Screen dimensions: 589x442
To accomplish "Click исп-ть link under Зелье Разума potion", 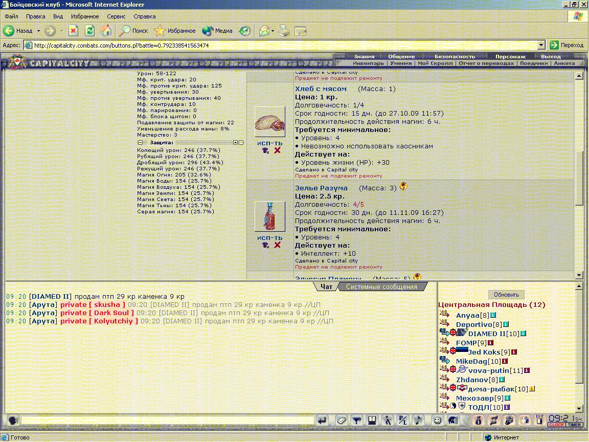I will pyautogui.click(x=270, y=237).
